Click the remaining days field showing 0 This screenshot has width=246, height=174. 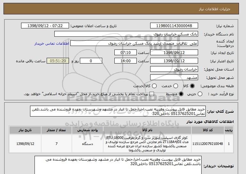[91, 61]
